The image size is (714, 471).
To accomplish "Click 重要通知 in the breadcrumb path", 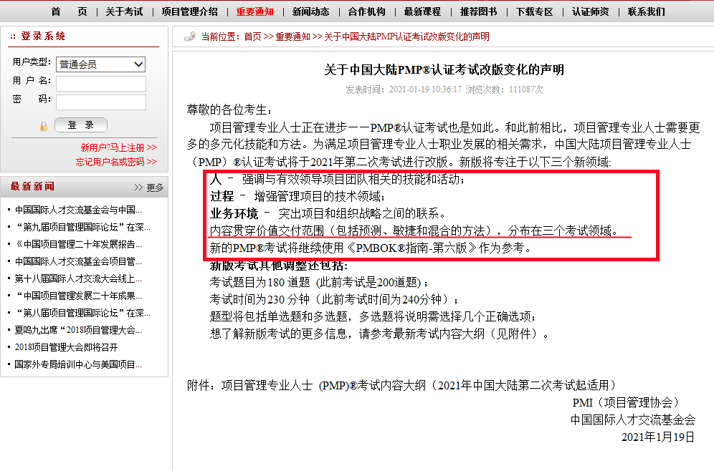I will [x=295, y=37].
